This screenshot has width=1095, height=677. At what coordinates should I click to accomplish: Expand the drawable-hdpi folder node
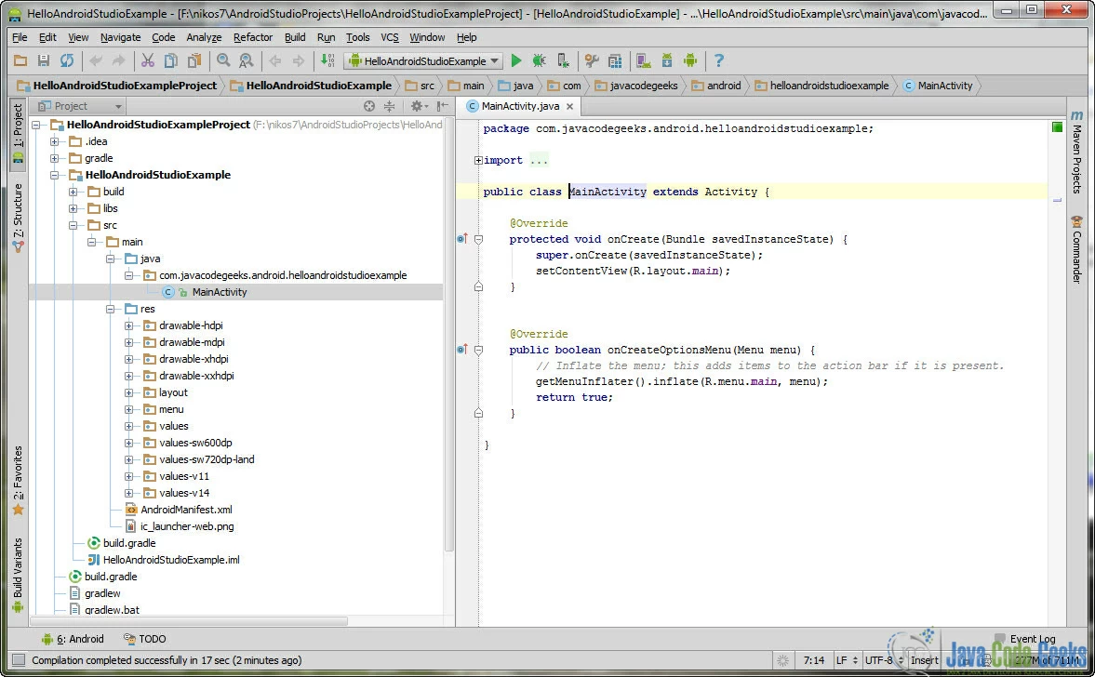pos(128,325)
